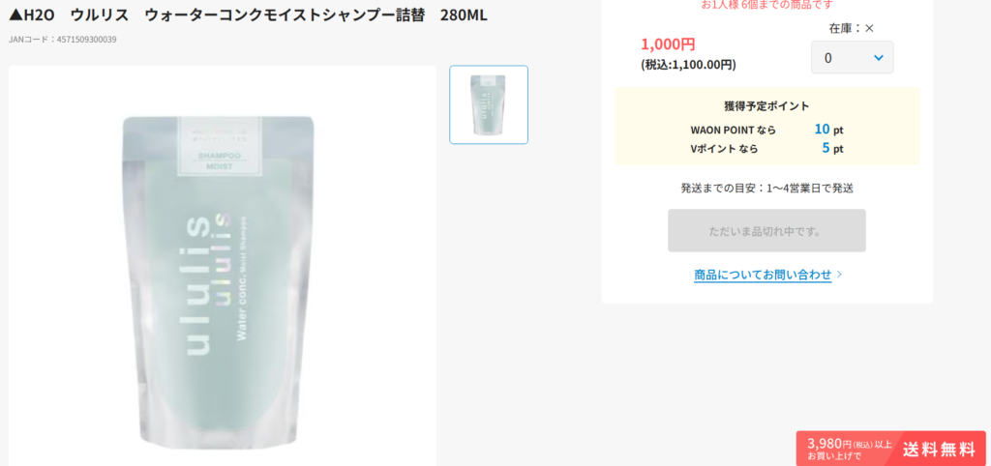Click the お1人様 6個まで purchase limit notice
The height and width of the screenshot is (466, 991).
coord(766,5)
